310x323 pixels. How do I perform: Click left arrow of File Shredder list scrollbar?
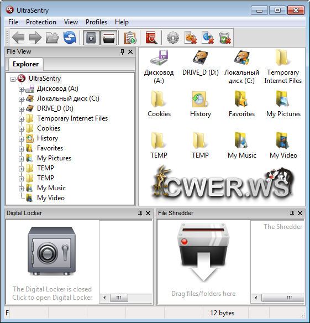[x=256, y=298]
